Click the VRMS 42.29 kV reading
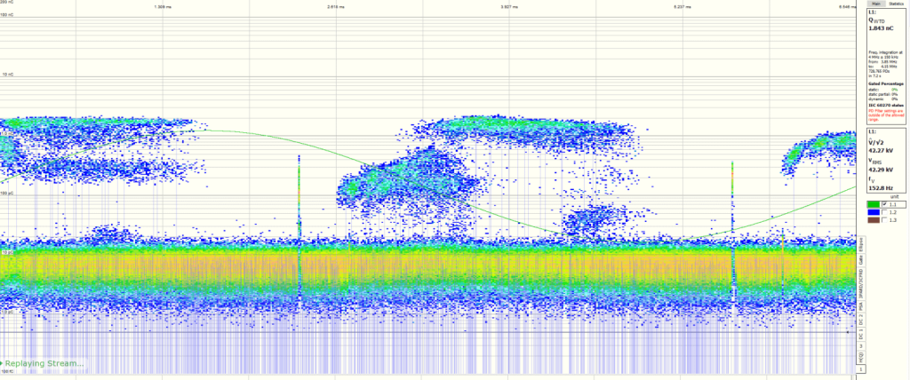This screenshot has width=910, height=380. click(x=881, y=168)
